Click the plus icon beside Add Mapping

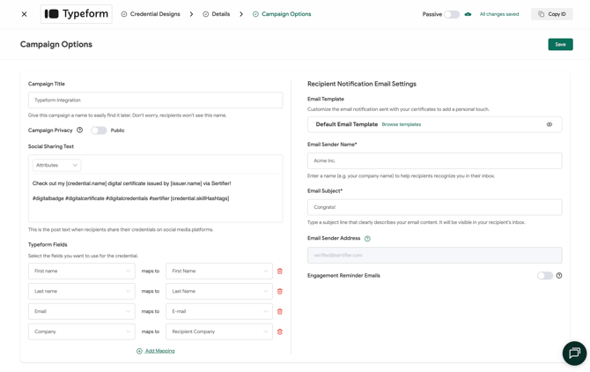point(139,351)
